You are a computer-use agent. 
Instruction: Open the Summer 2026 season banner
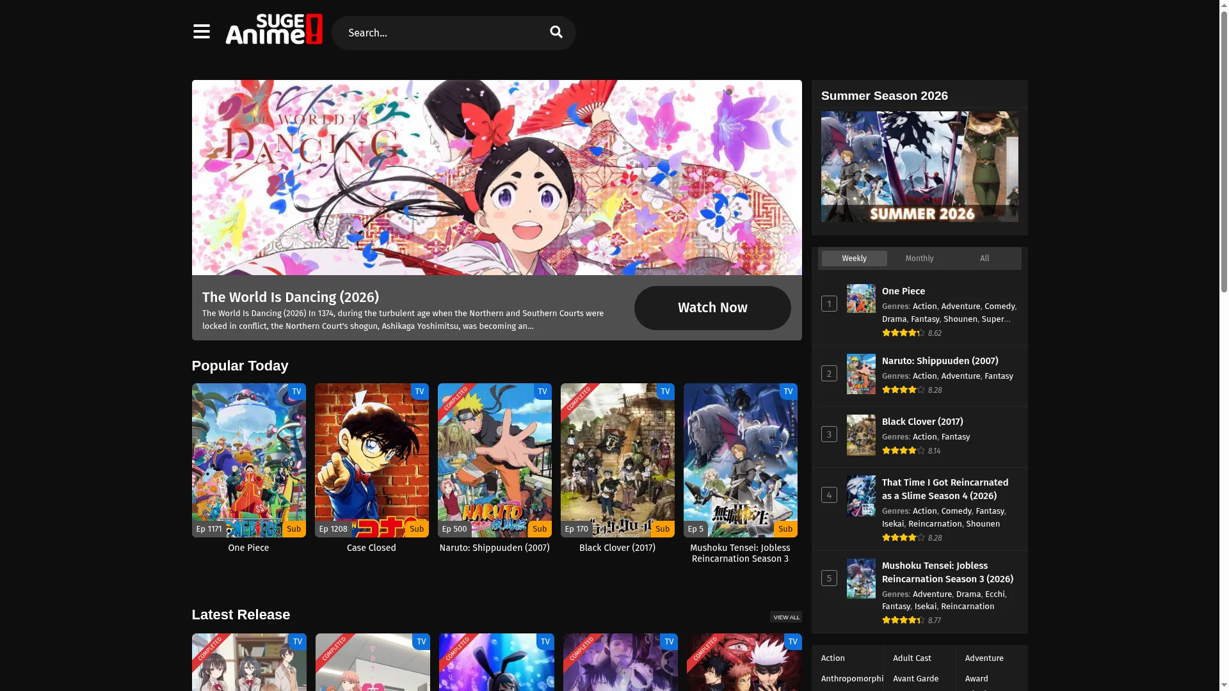coord(919,166)
